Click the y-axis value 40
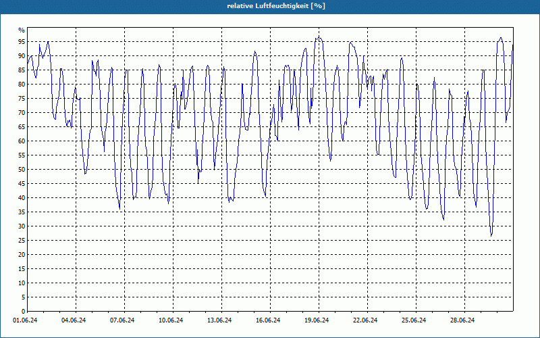The height and width of the screenshot is (338, 540). pyautogui.click(x=22, y=198)
